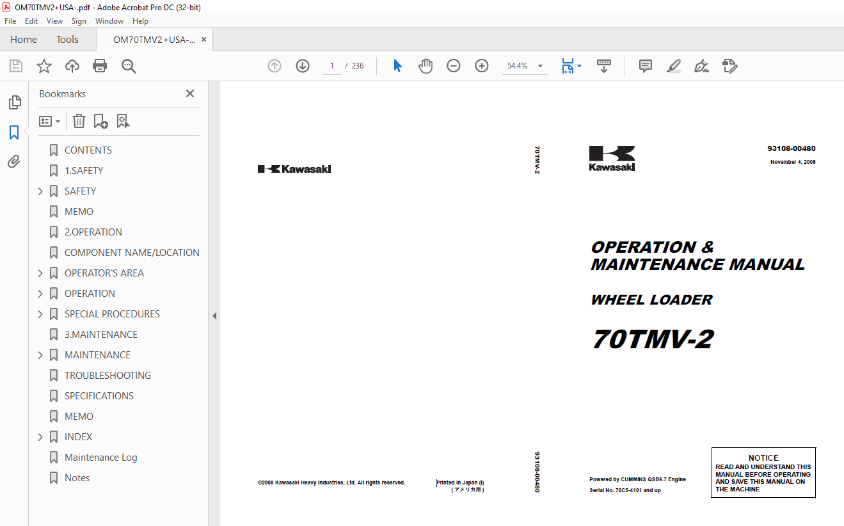Click the NOTICE box on page
Screen dimensions: 844x526
click(x=763, y=473)
